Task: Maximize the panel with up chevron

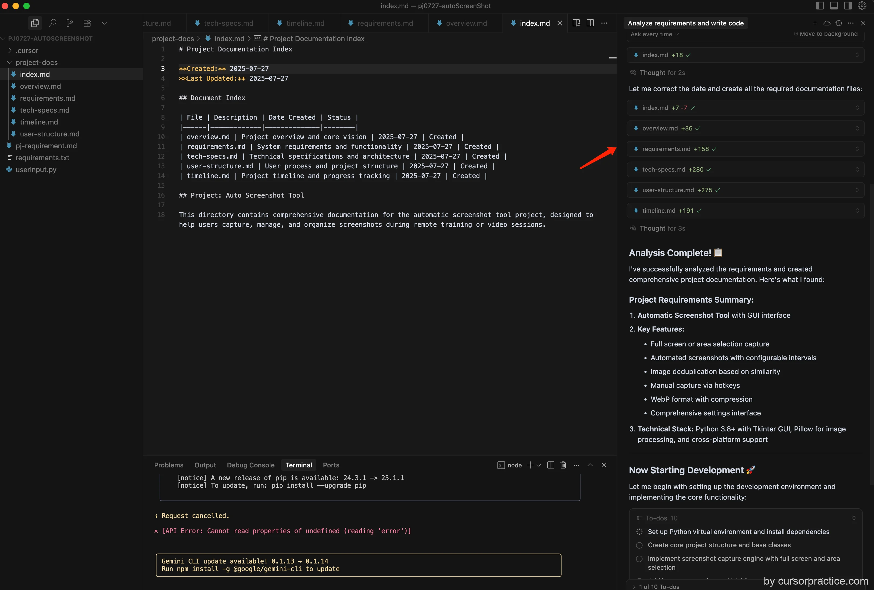Action: [590, 465]
